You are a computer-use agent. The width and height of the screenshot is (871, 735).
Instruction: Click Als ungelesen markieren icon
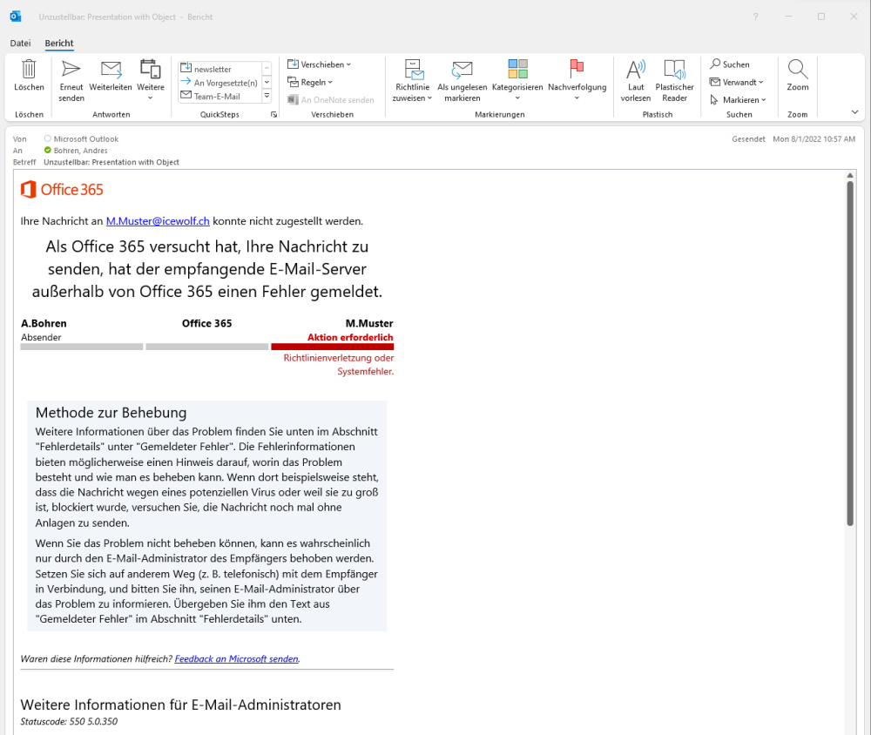[x=462, y=69]
